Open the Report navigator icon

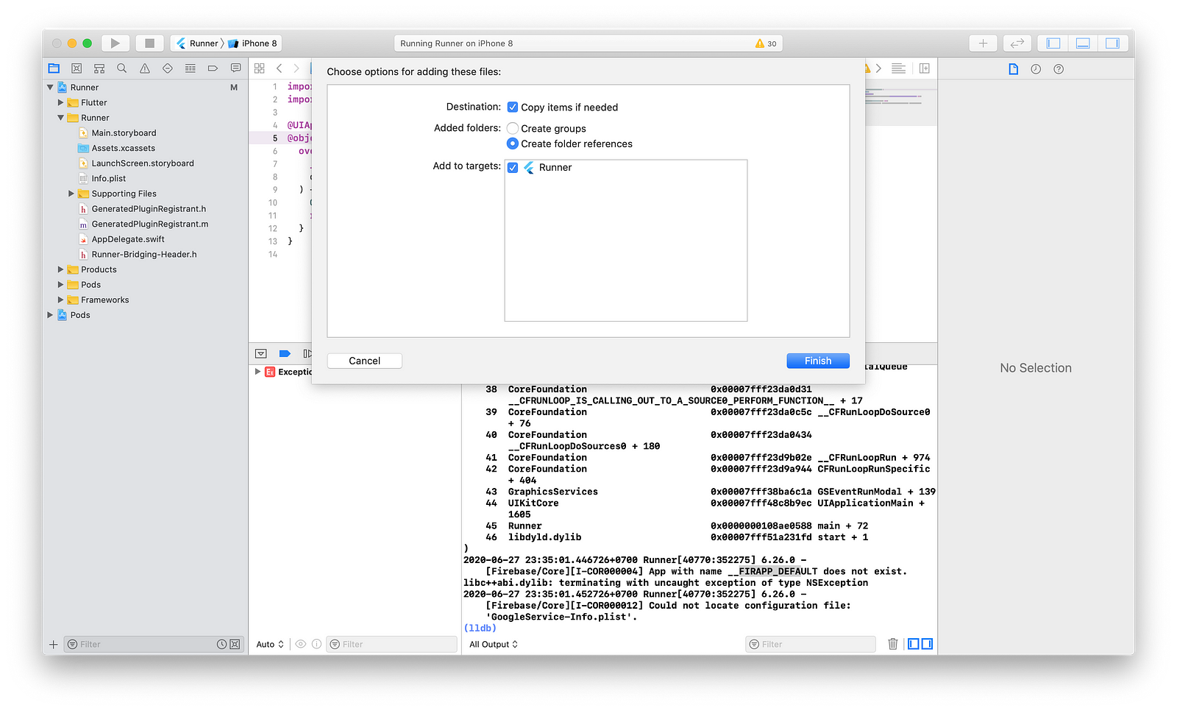(x=235, y=68)
